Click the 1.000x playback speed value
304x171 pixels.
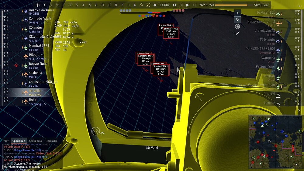click(x=164, y=5)
